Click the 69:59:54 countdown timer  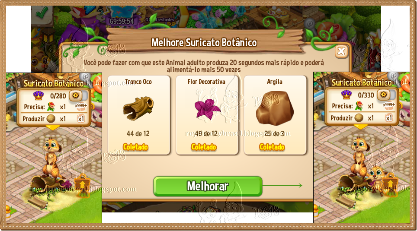(122, 21)
